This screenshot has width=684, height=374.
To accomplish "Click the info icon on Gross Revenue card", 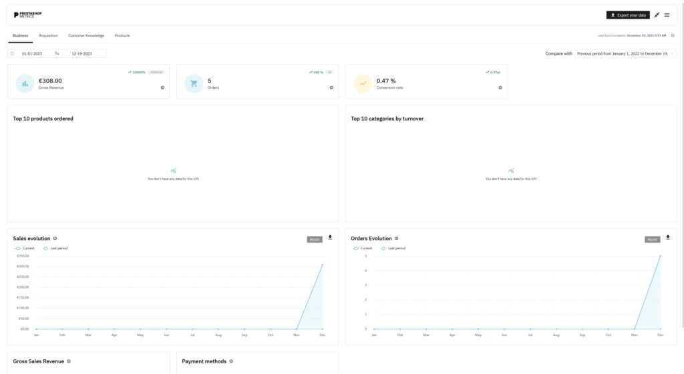I will (x=163, y=87).
